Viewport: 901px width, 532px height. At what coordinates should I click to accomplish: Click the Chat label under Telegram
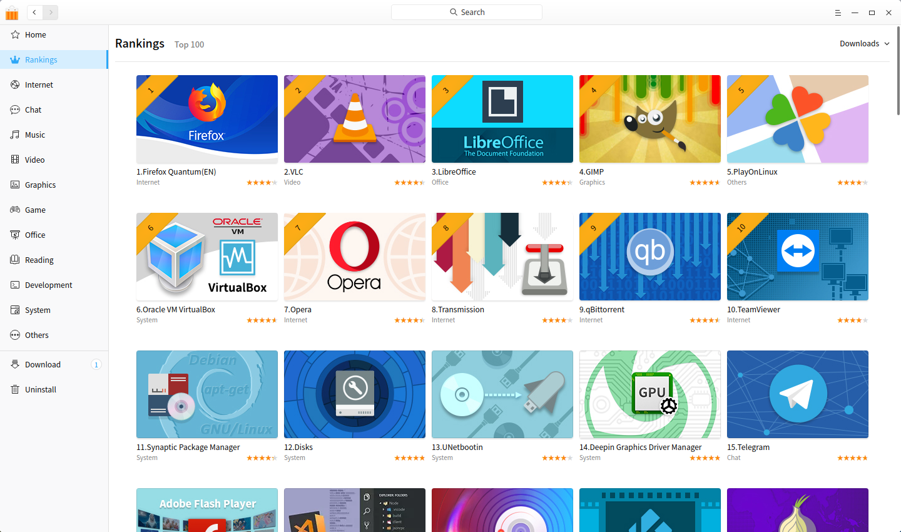[733, 458]
